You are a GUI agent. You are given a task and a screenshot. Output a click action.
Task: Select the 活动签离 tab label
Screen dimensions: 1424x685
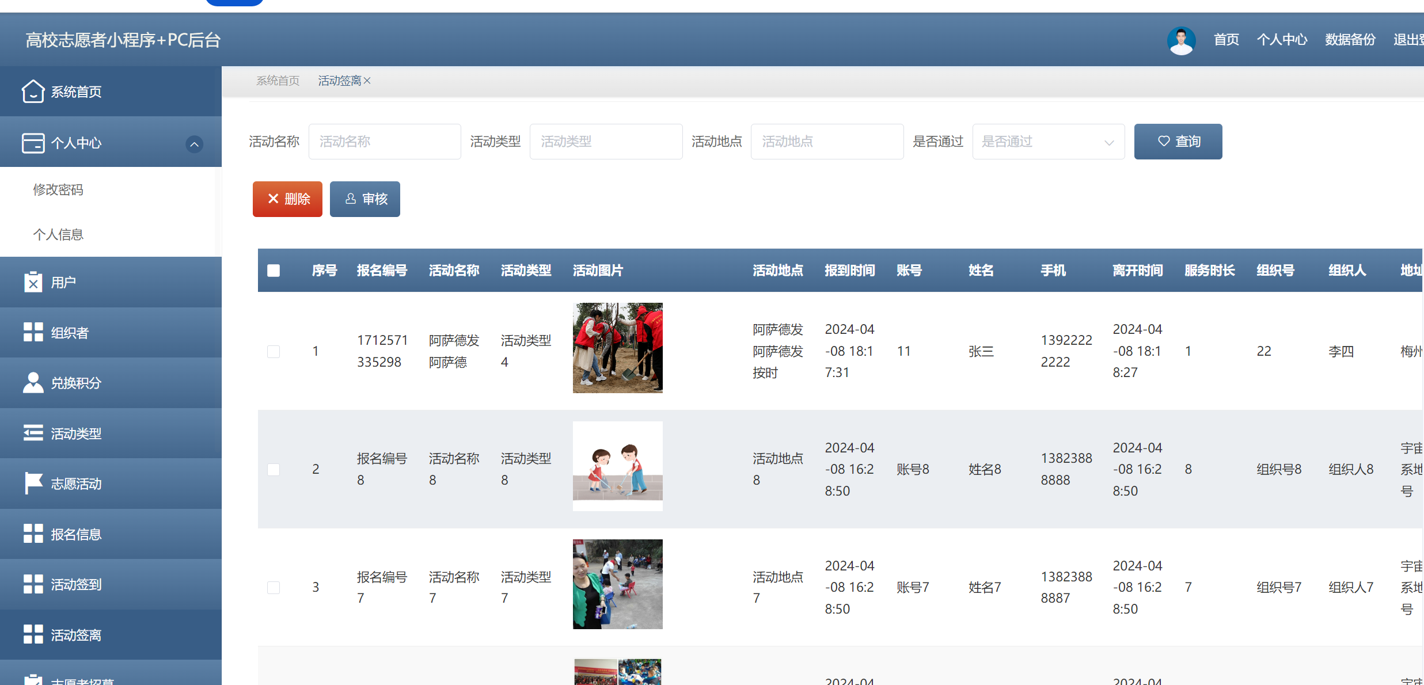coord(340,81)
